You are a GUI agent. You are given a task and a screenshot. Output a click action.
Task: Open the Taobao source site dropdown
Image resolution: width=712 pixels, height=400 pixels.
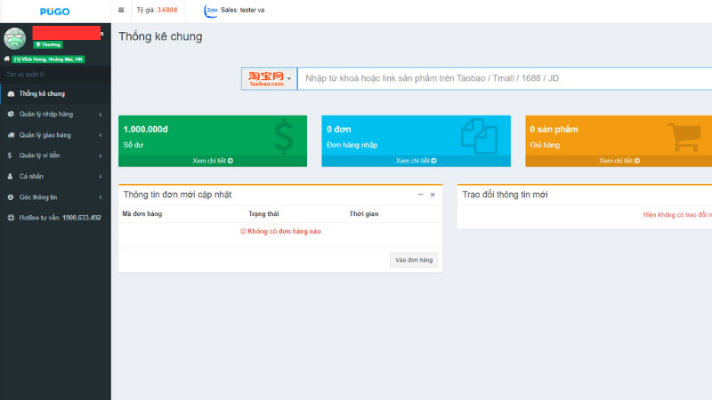(269, 78)
